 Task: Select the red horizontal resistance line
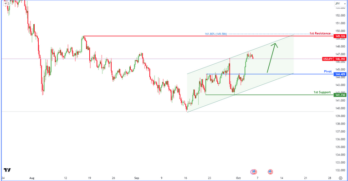point(209,36)
